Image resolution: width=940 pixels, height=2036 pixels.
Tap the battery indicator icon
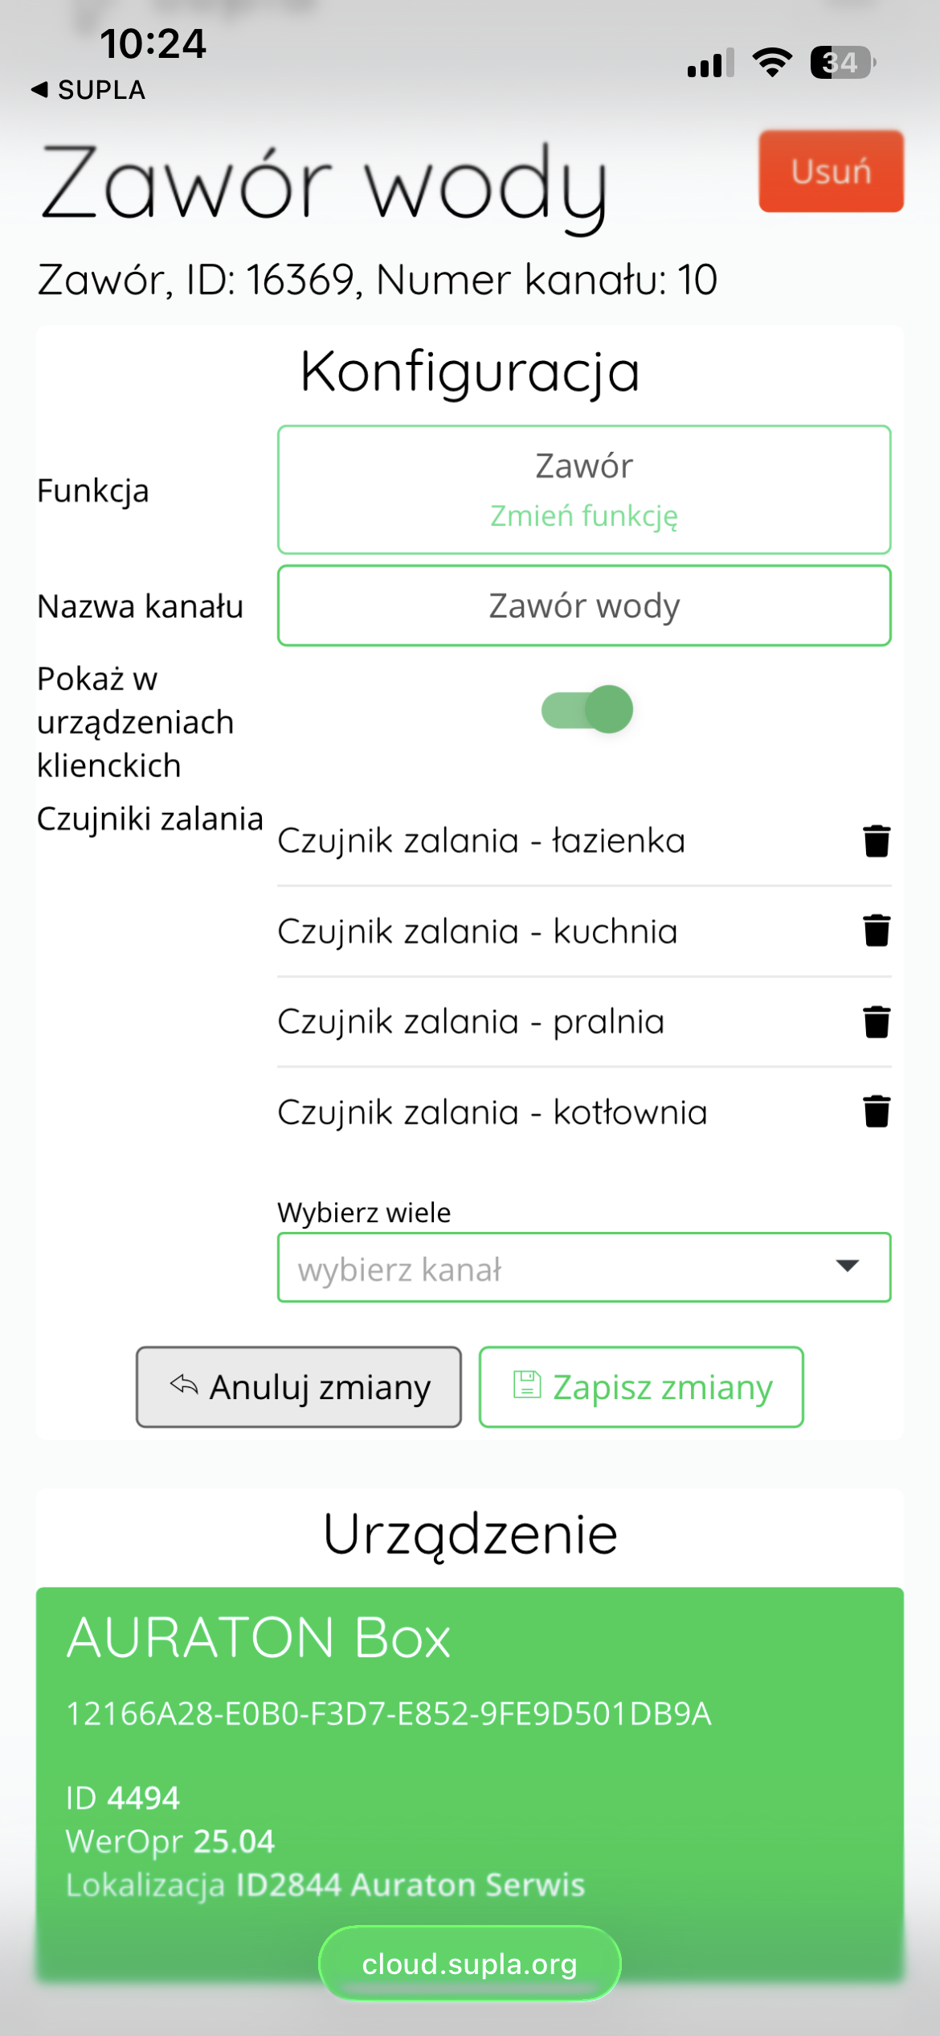click(x=843, y=62)
